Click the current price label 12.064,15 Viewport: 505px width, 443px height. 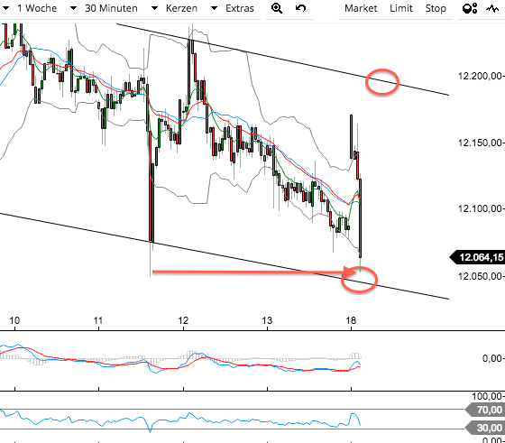[x=478, y=257]
